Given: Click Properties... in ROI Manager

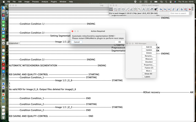Looking at the screenshot, I should click(x=149, y=65).
